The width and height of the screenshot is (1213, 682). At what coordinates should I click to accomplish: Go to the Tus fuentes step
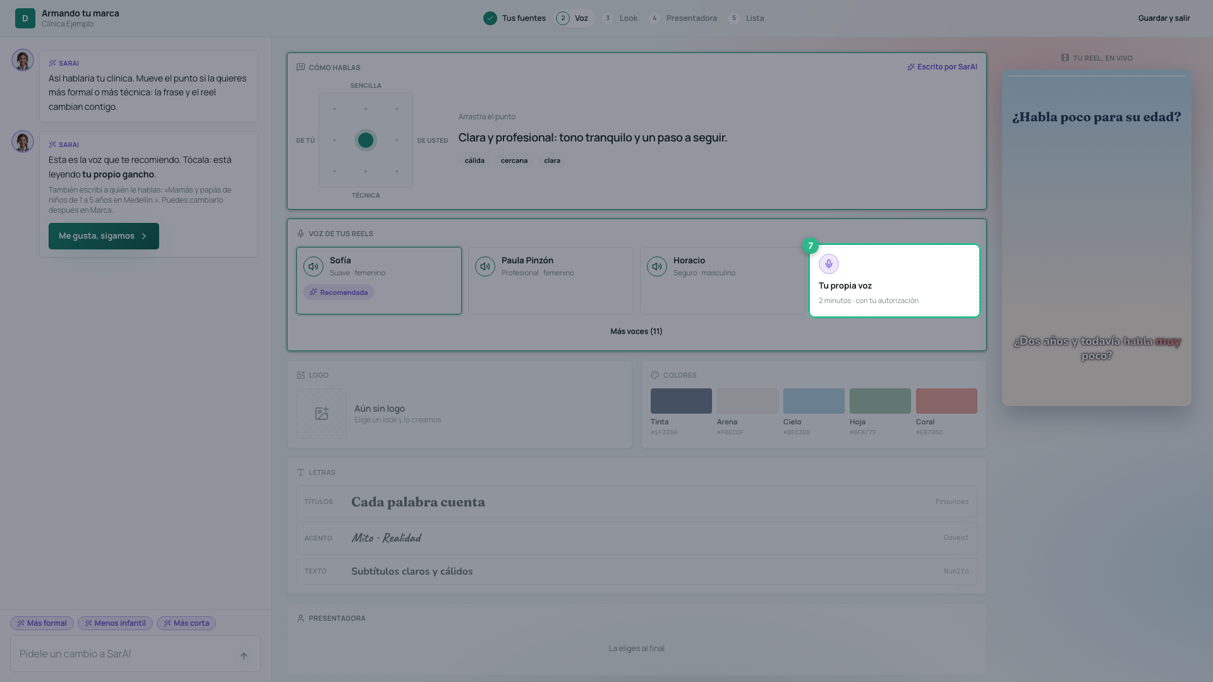tap(515, 18)
